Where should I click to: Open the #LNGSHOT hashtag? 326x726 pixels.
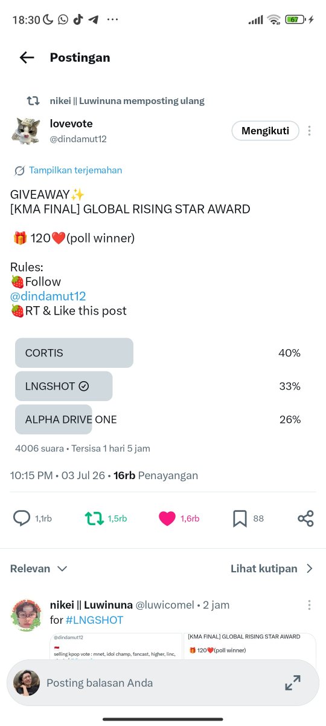[94, 620]
